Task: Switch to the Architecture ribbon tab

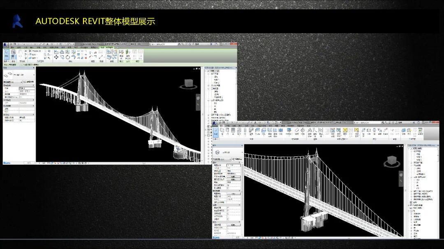Action: tap(12, 47)
